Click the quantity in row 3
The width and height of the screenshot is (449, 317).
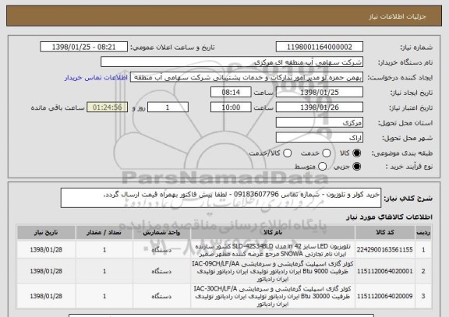(104, 297)
